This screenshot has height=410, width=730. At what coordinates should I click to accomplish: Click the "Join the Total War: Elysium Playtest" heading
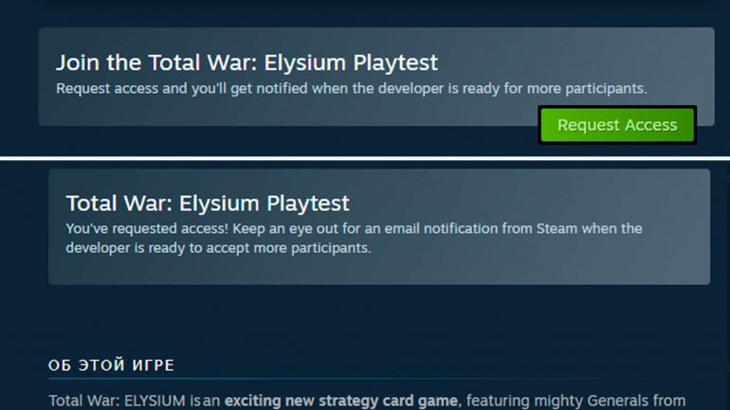click(x=246, y=62)
